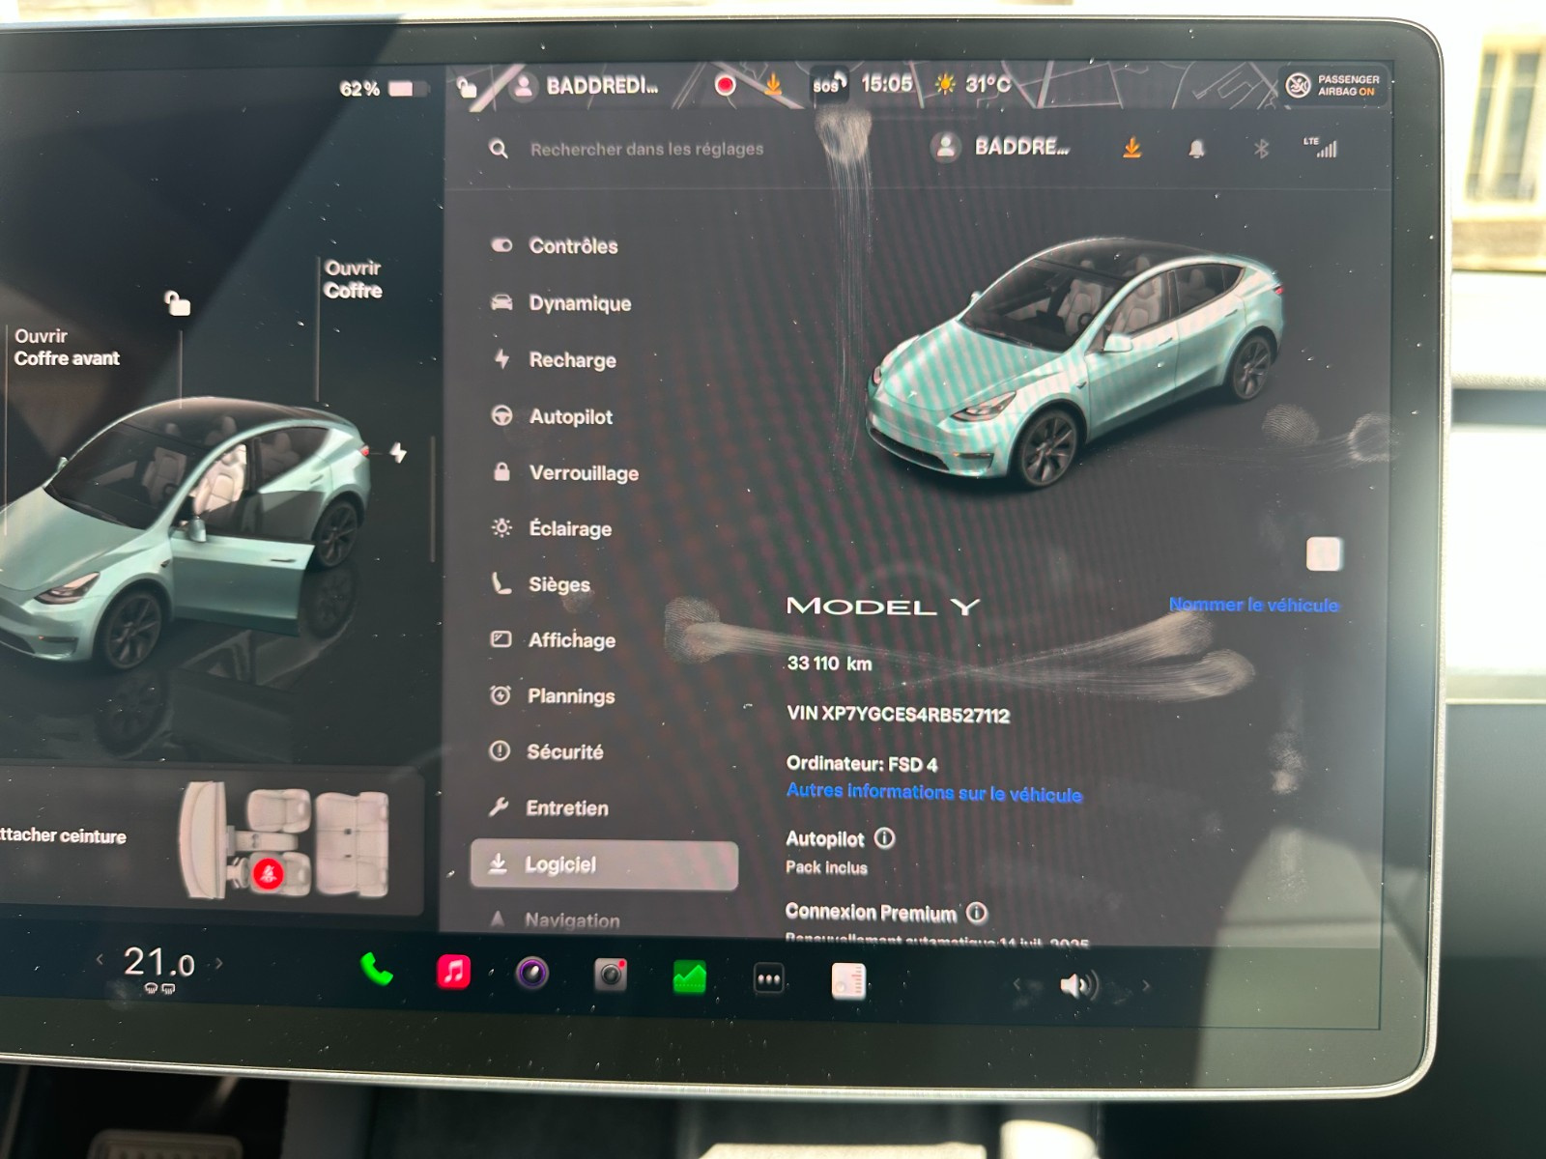Open Autres informations sur le véhicule
1546x1159 pixels.
[933, 792]
